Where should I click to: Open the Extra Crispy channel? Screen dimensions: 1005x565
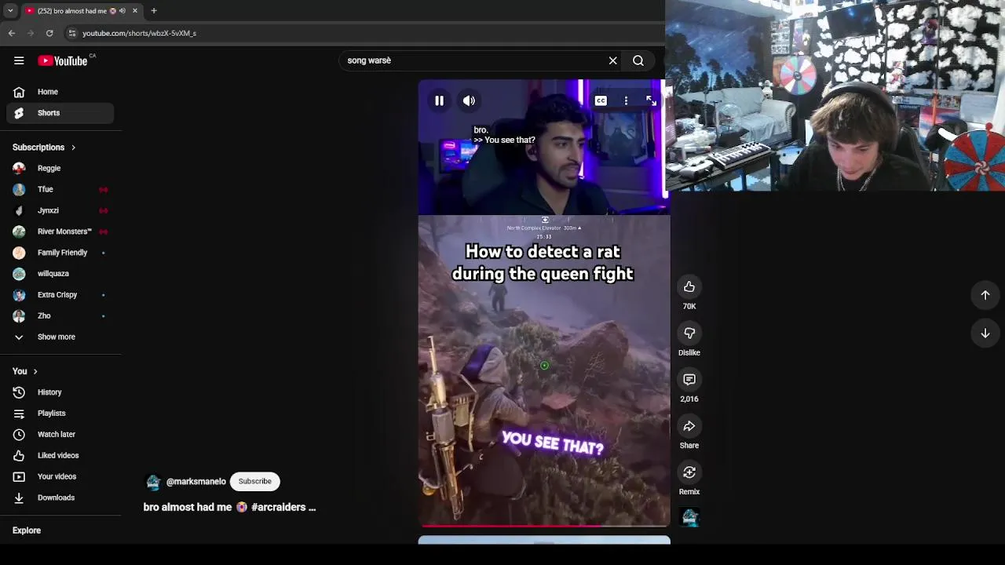pos(60,295)
